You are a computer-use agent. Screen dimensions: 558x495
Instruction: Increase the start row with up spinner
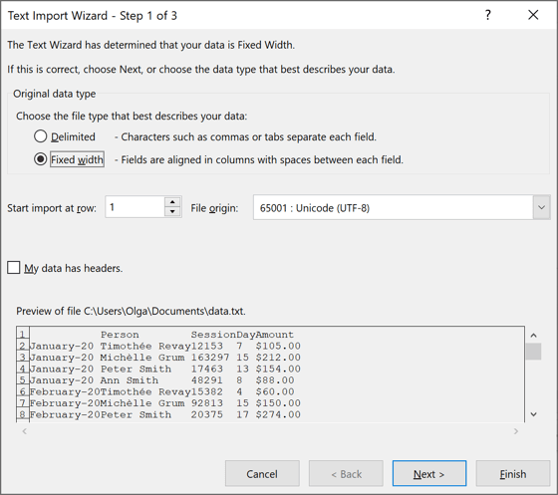click(x=172, y=202)
